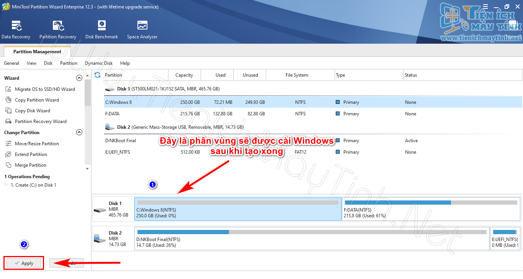Sort by the Unused column header
Screen dimensions: 523x279
tap(250, 75)
